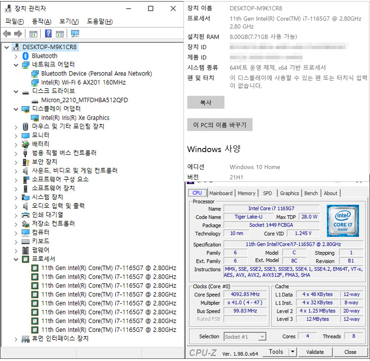Click the Multiplier value x 41.0 (4 - 47)
The width and height of the screenshot is (370, 361).
point(245,303)
